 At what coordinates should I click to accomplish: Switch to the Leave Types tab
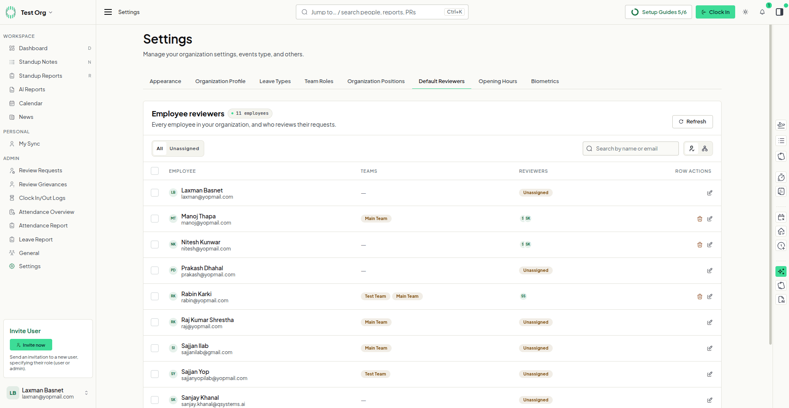coord(275,81)
